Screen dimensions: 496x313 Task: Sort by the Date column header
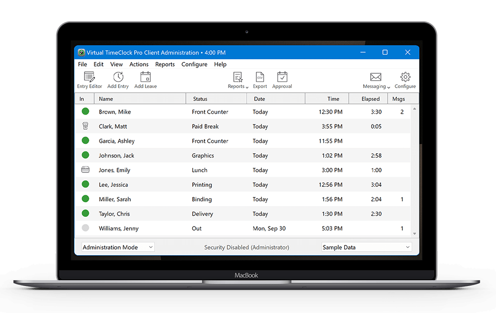(276, 99)
